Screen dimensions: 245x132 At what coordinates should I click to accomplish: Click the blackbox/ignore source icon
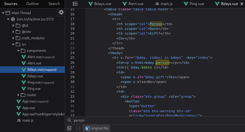pyautogui.click(x=69, y=128)
